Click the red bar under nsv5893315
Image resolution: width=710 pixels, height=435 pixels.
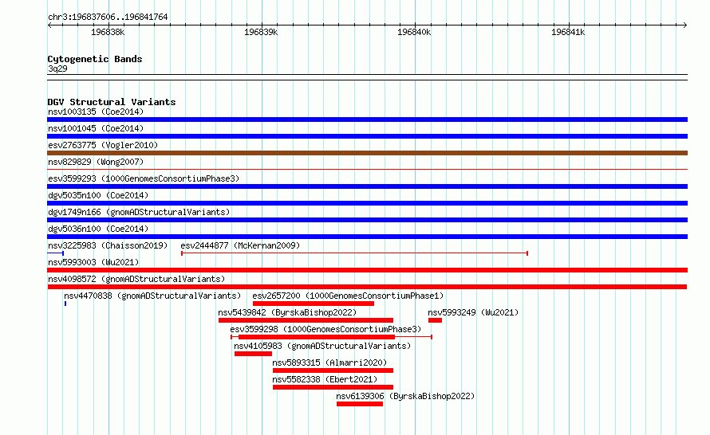click(x=333, y=370)
